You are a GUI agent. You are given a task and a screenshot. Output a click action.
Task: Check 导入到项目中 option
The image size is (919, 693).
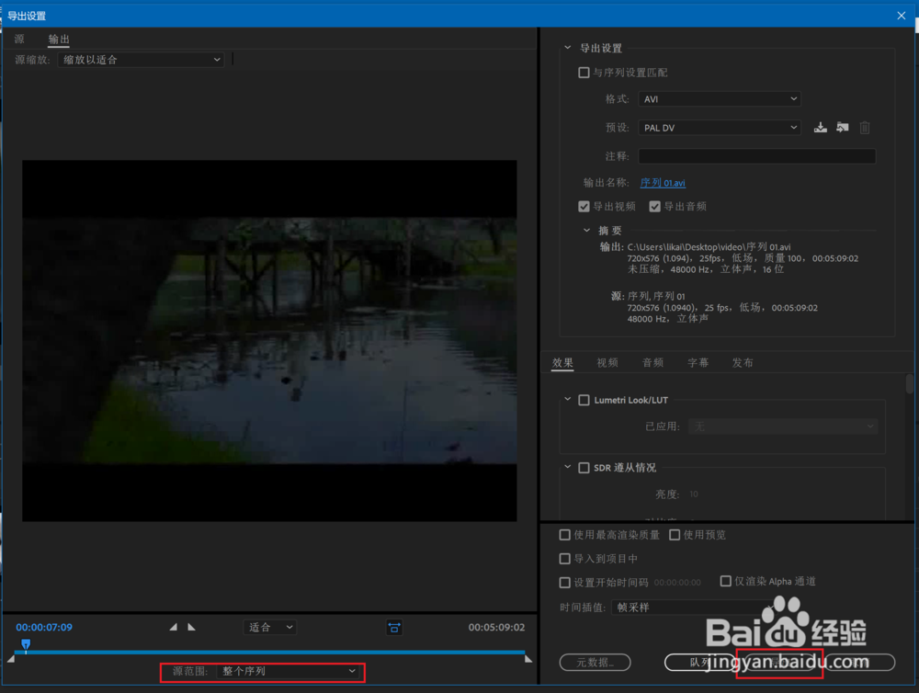tap(565, 559)
